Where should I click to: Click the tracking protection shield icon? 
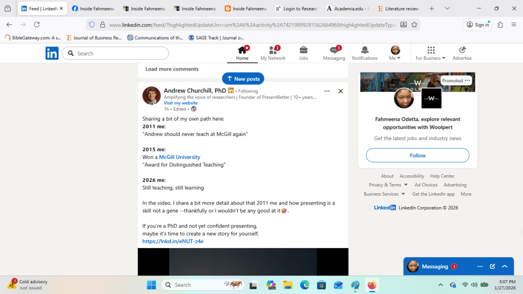pos(92,25)
